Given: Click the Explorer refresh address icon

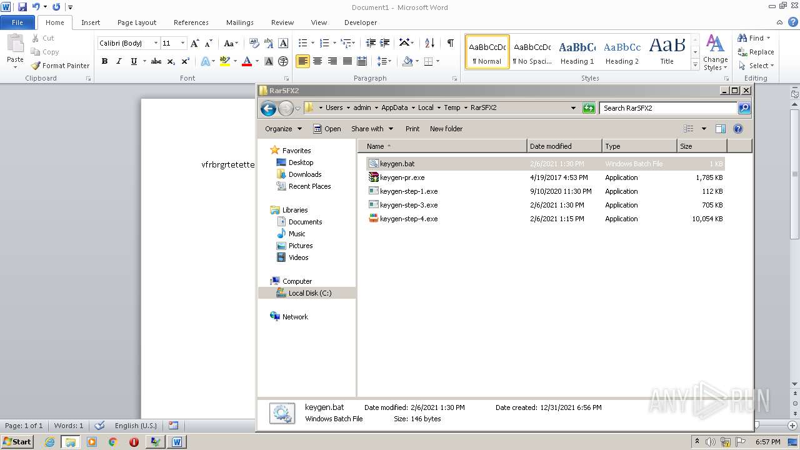Looking at the screenshot, I should pyautogui.click(x=588, y=107).
